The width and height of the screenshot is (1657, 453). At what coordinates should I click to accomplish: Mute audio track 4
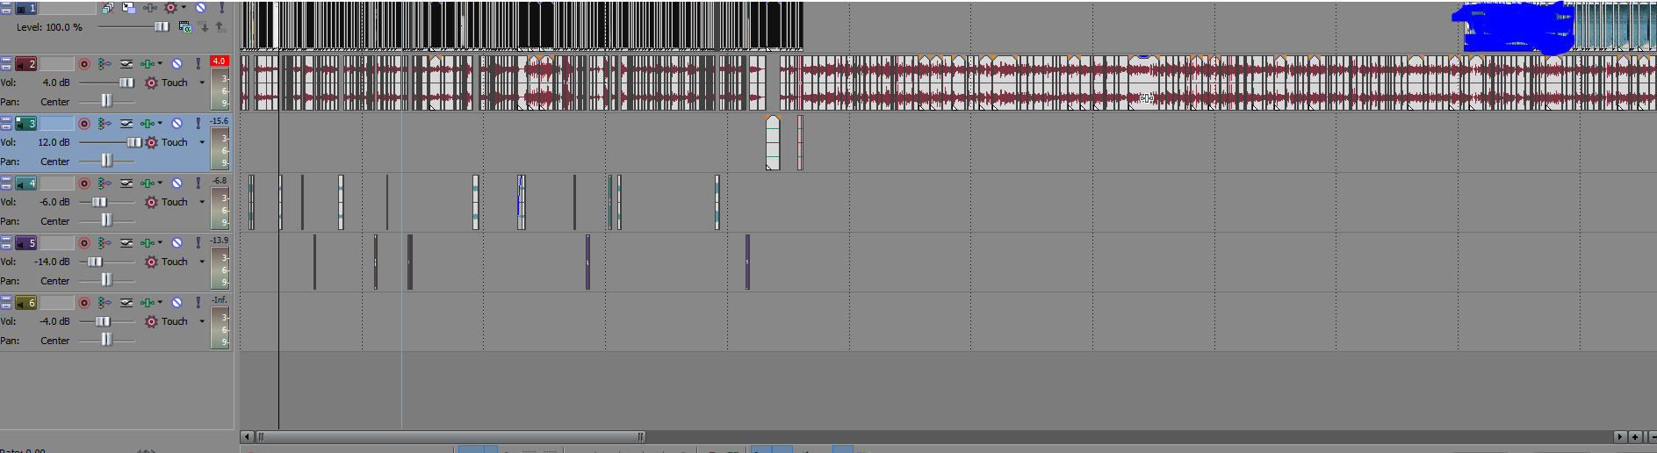tap(177, 183)
